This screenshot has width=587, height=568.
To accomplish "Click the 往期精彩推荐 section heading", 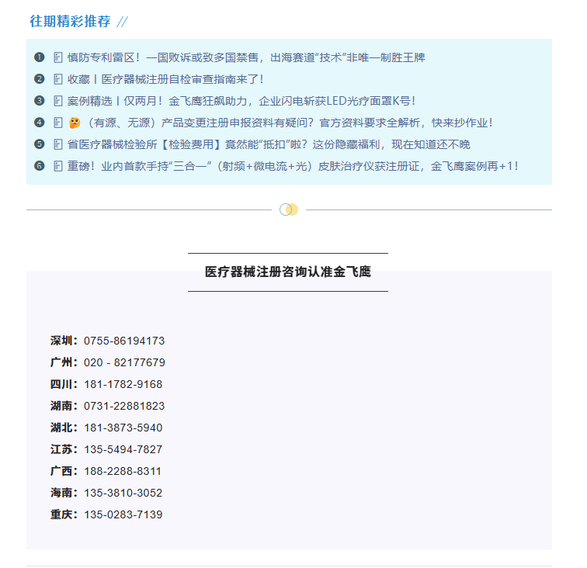I will coord(70,22).
